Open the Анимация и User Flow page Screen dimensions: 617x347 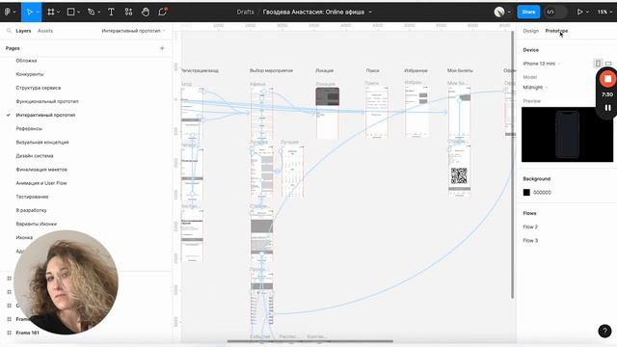pyautogui.click(x=41, y=183)
